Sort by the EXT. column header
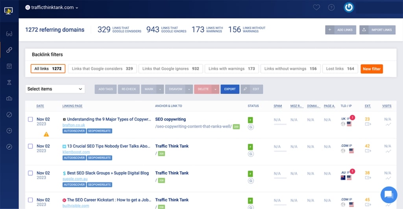Screen dimensions: 403x209 pyautogui.click(x=368, y=106)
